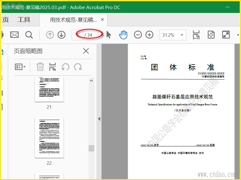Select page 22 thumbnail
241x180 pixels.
(x=49, y=137)
